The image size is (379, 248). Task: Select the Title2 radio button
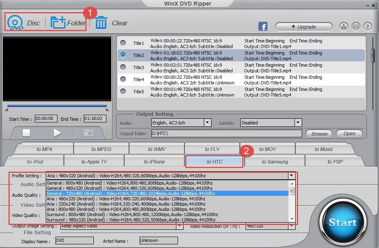point(123,55)
